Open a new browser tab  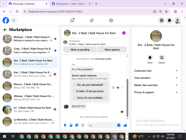pos(96,4)
